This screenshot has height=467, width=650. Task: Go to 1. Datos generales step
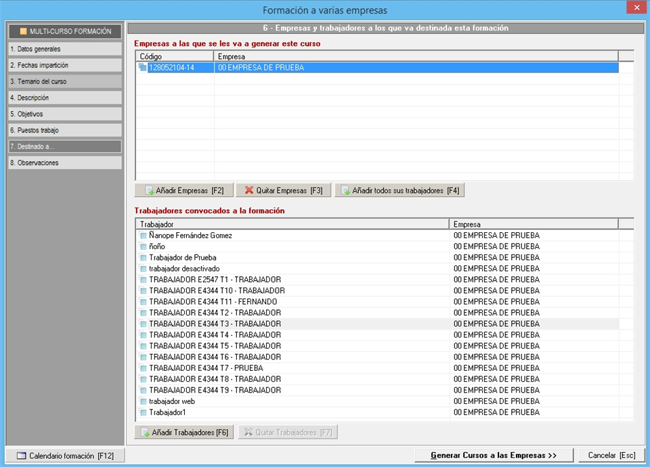(65, 49)
